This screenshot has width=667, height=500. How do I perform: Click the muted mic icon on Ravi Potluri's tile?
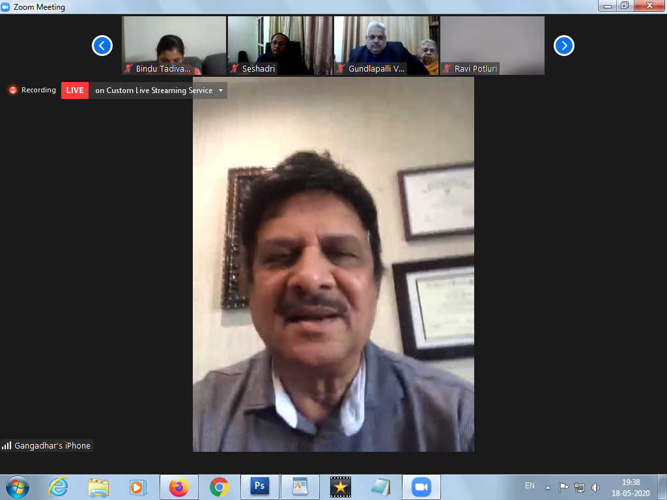pos(447,68)
